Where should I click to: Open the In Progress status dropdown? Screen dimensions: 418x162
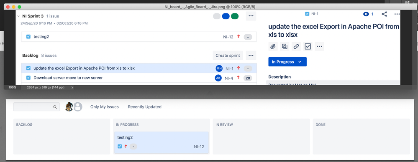287,62
